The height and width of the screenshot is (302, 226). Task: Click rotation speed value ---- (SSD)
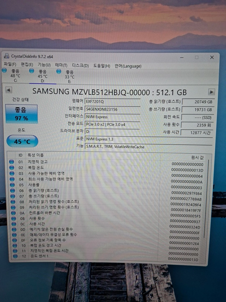click(x=197, y=117)
